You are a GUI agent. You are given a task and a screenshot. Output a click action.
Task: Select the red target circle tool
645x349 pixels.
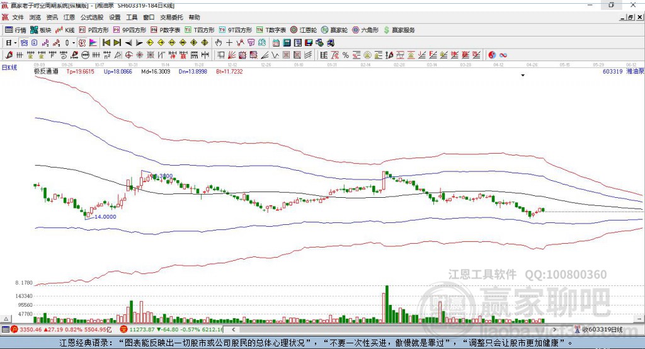pos(128,55)
